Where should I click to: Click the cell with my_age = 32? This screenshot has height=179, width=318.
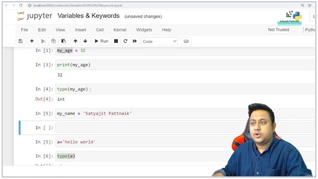(185, 51)
